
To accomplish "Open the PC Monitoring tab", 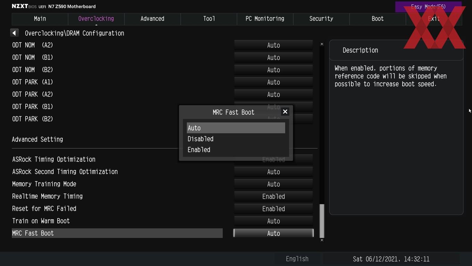I will click(x=265, y=19).
